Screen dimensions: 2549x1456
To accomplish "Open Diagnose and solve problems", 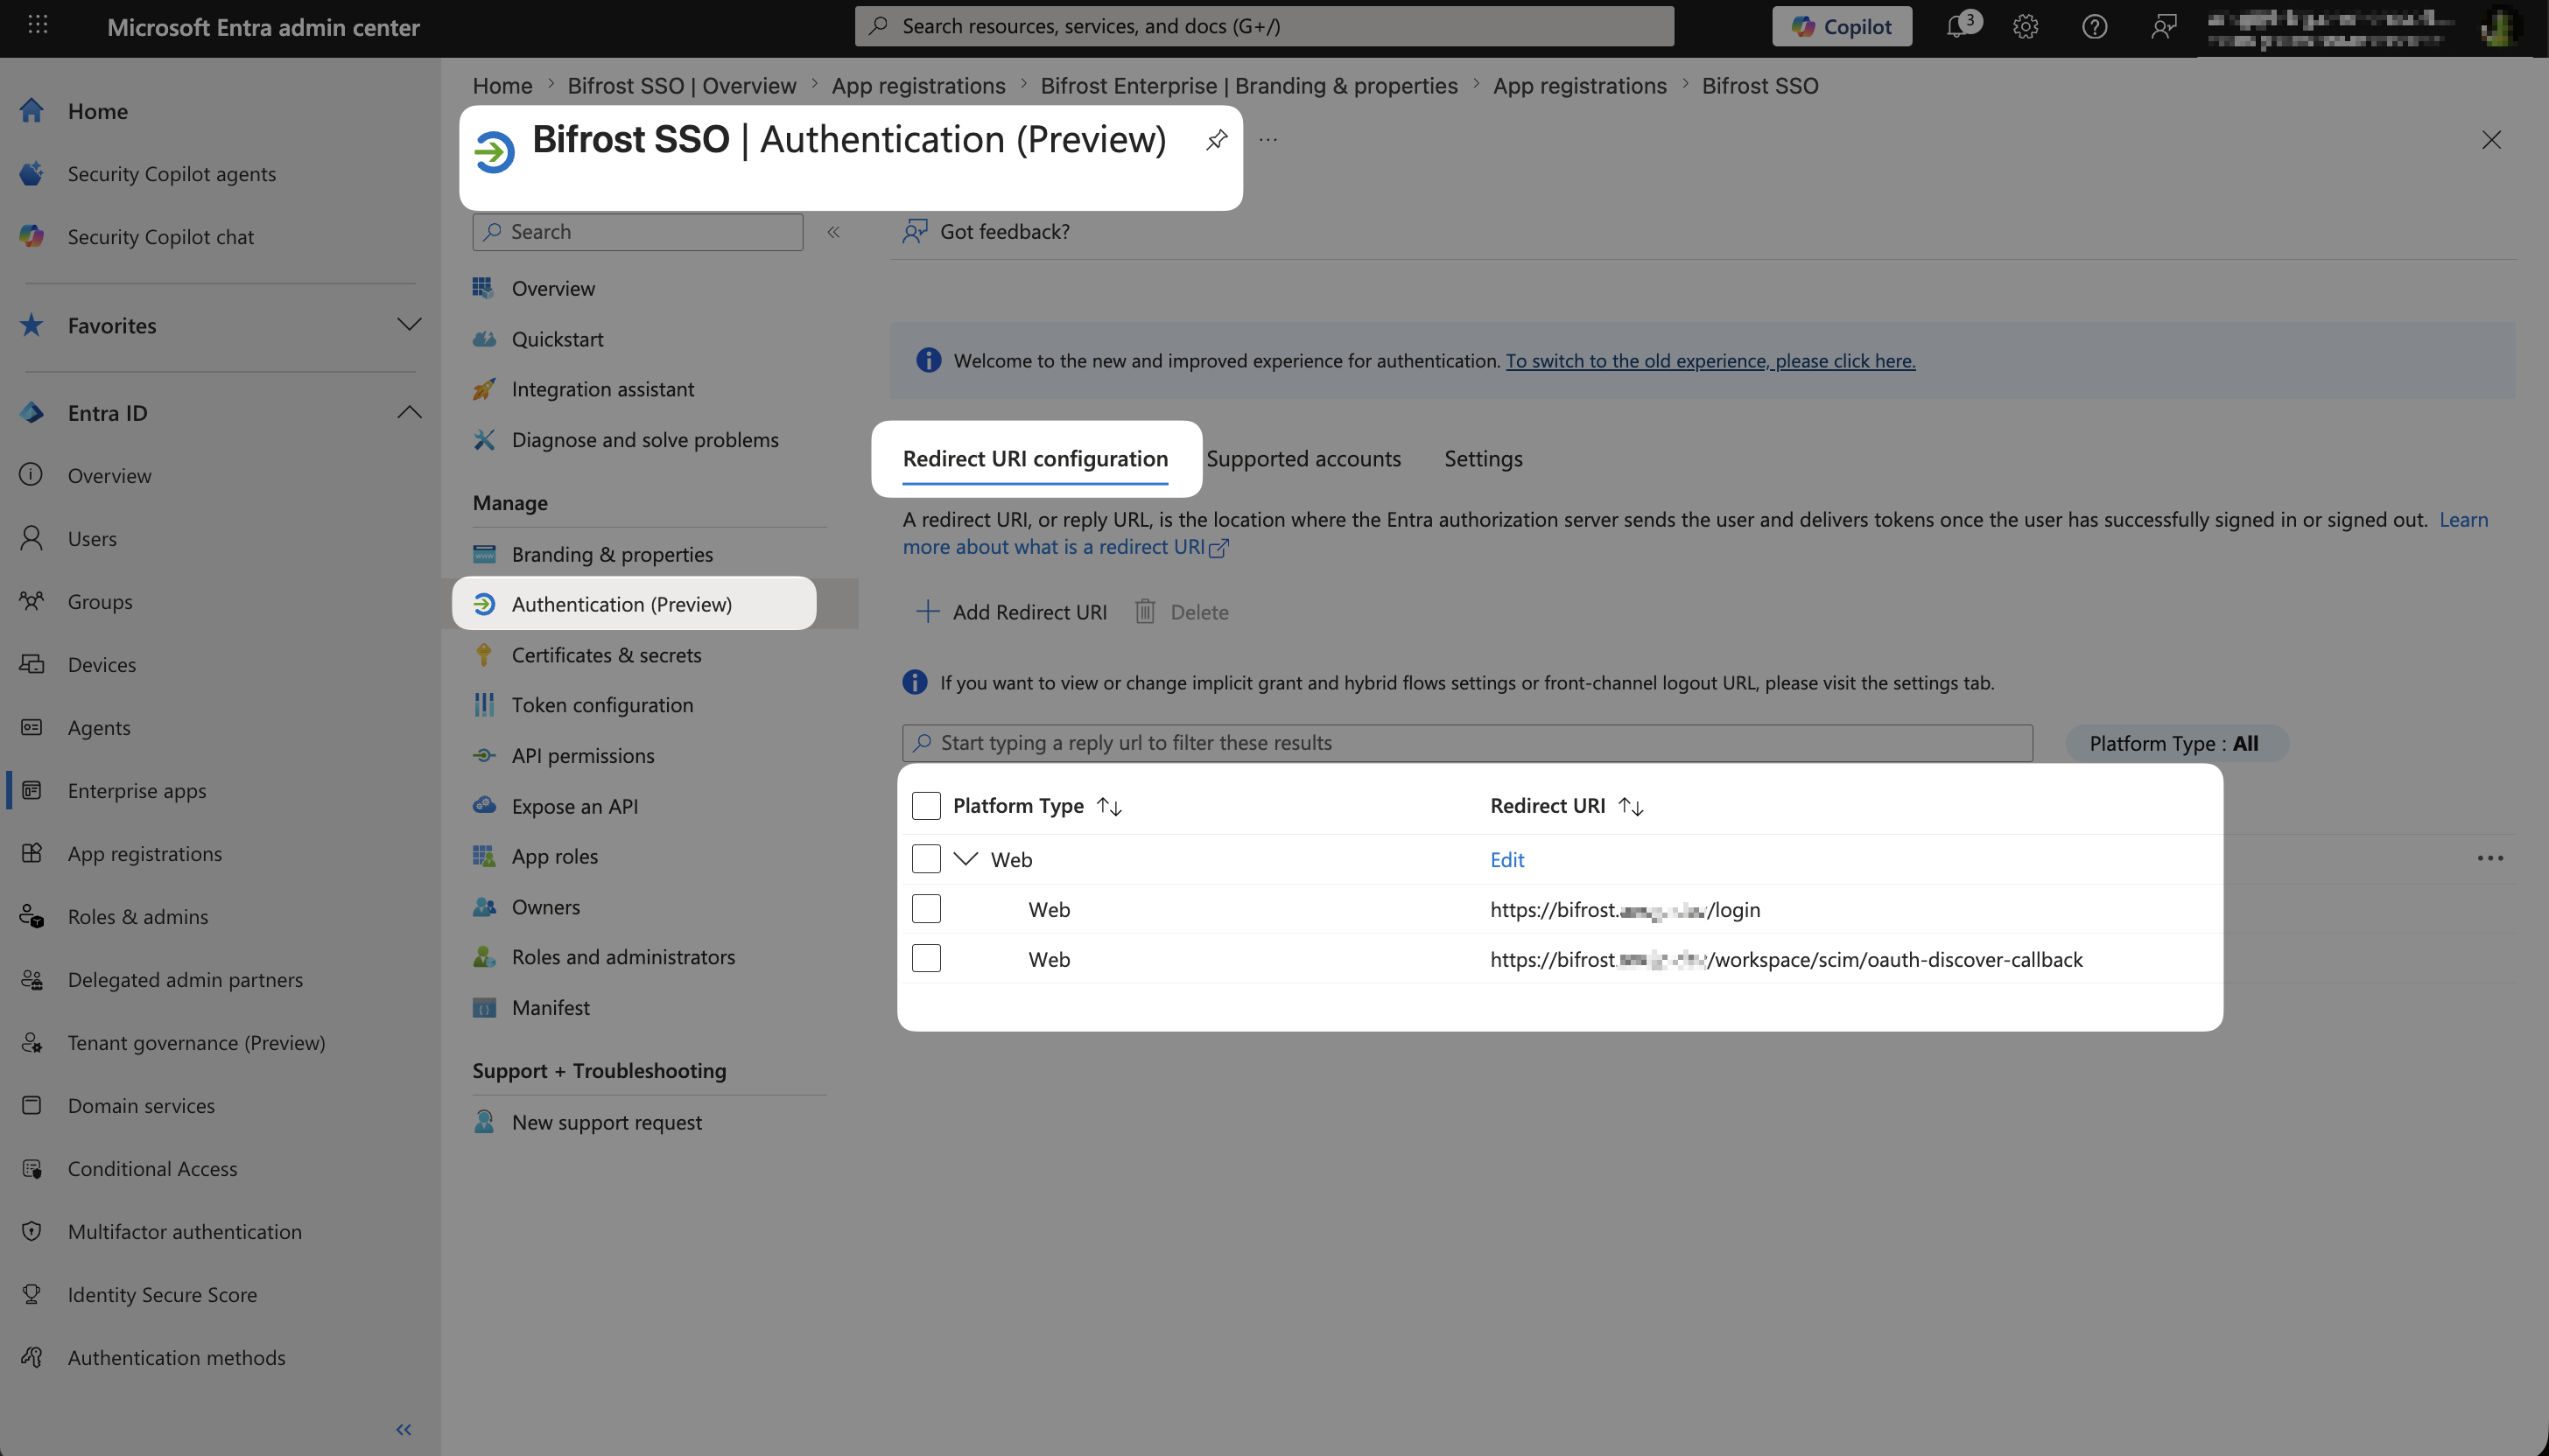I will (645, 440).
